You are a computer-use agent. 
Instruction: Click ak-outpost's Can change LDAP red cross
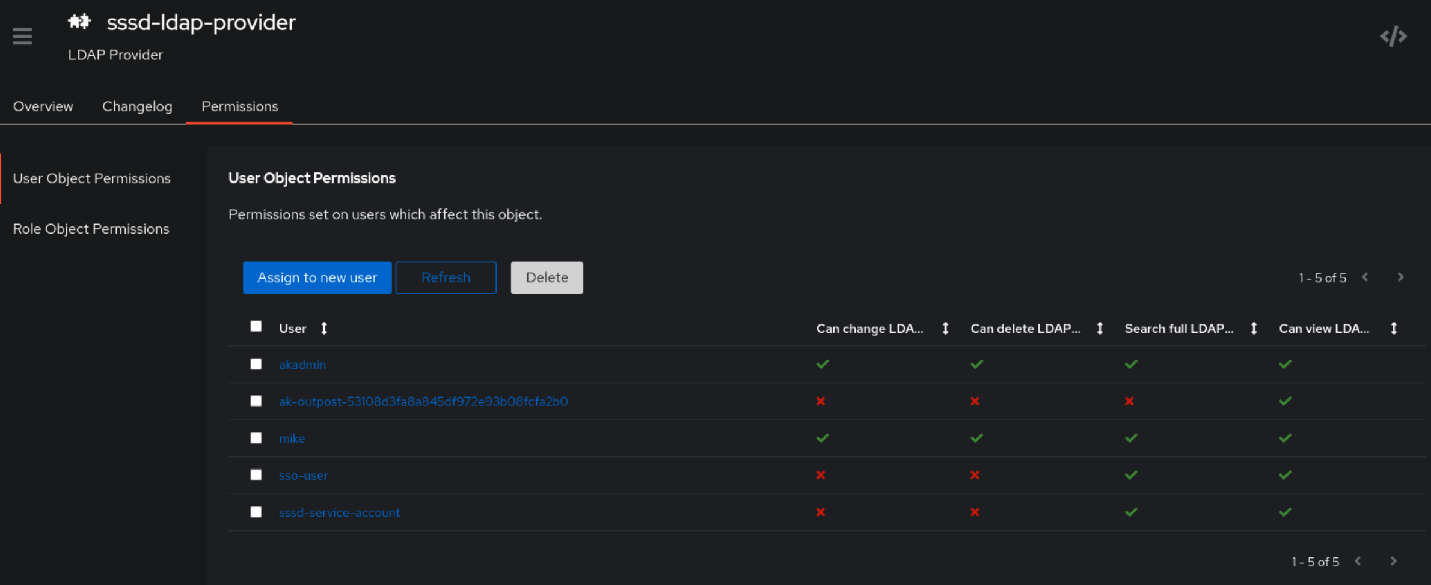(821, 401)
